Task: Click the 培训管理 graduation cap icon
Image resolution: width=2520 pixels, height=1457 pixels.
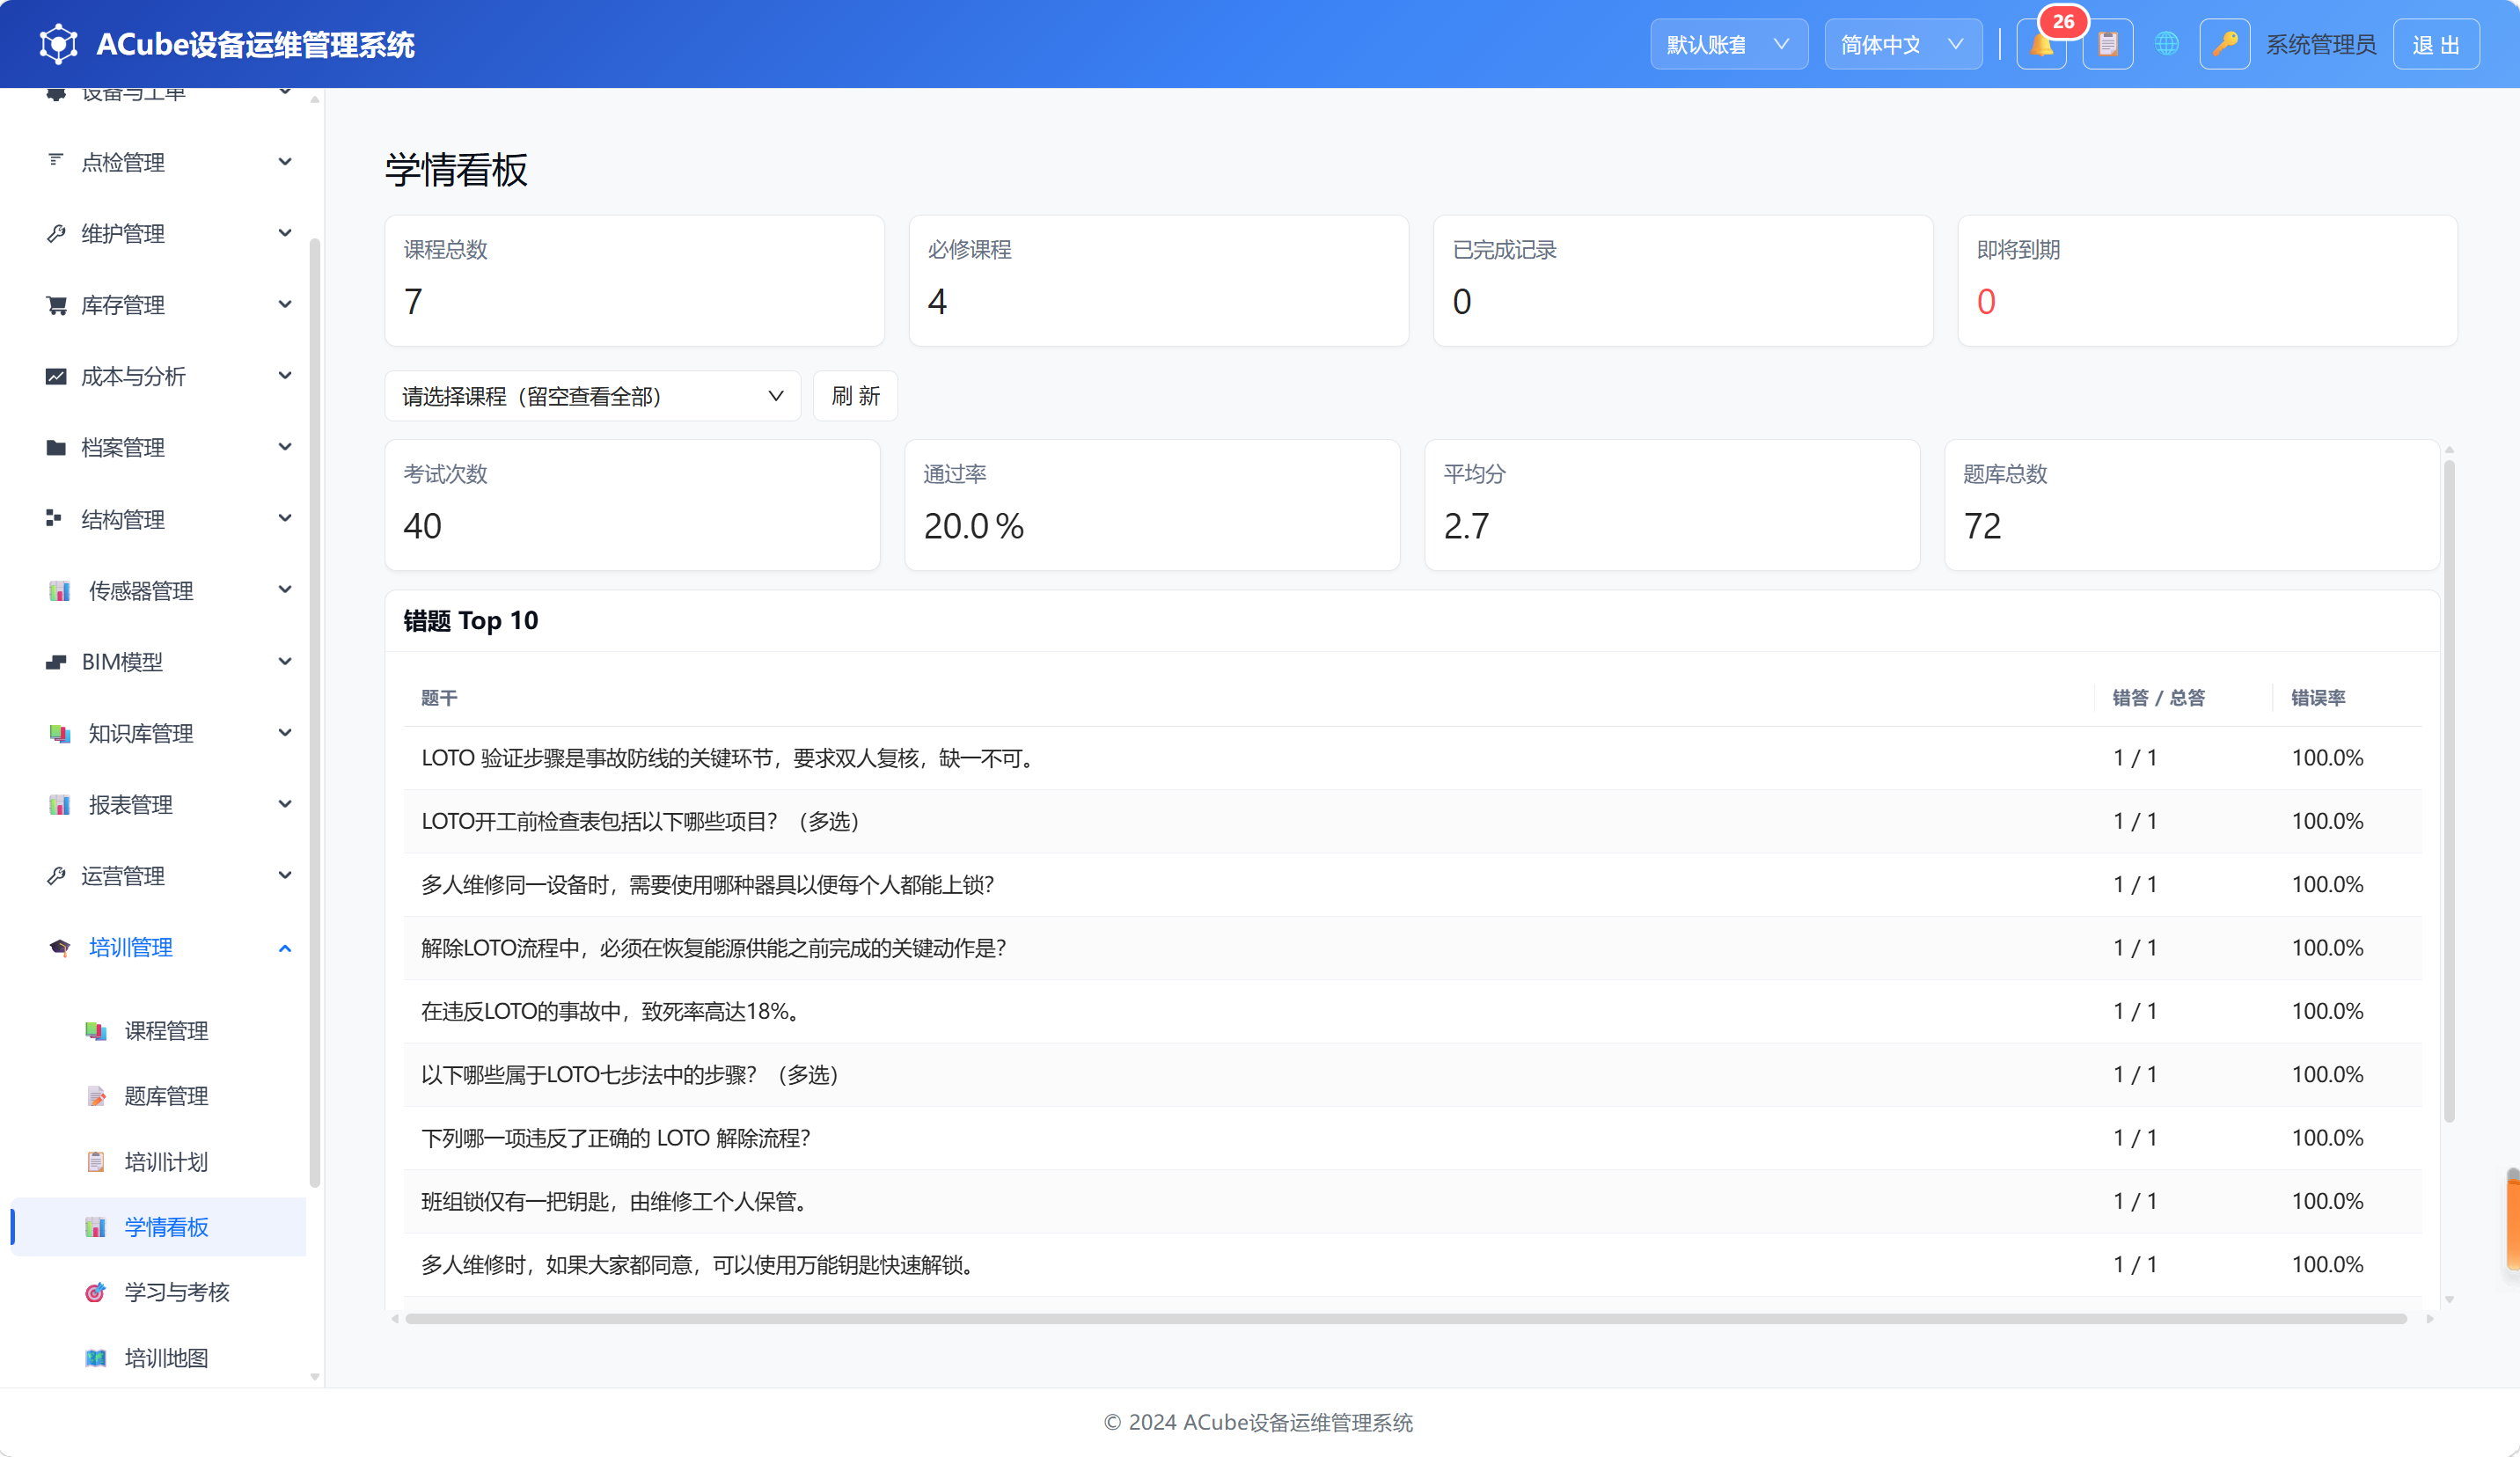Action: coord(60,947)
